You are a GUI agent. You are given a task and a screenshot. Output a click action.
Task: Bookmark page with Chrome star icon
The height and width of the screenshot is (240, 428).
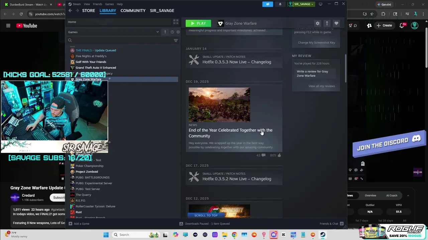(x=372, y=14)
